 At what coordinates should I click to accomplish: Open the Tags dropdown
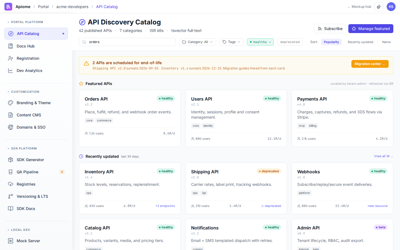click(231, 42)
